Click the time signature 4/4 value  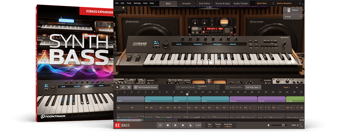click(x=210, y=127)
